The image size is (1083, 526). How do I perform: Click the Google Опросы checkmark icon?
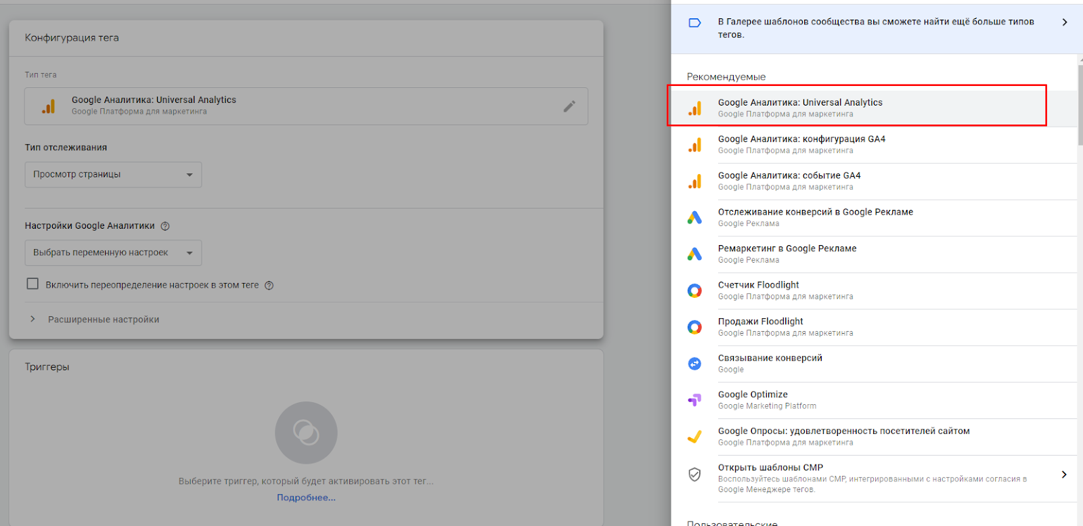[694, 437]
